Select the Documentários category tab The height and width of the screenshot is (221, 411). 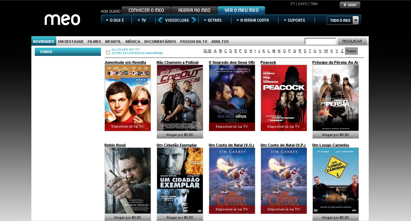160,42
